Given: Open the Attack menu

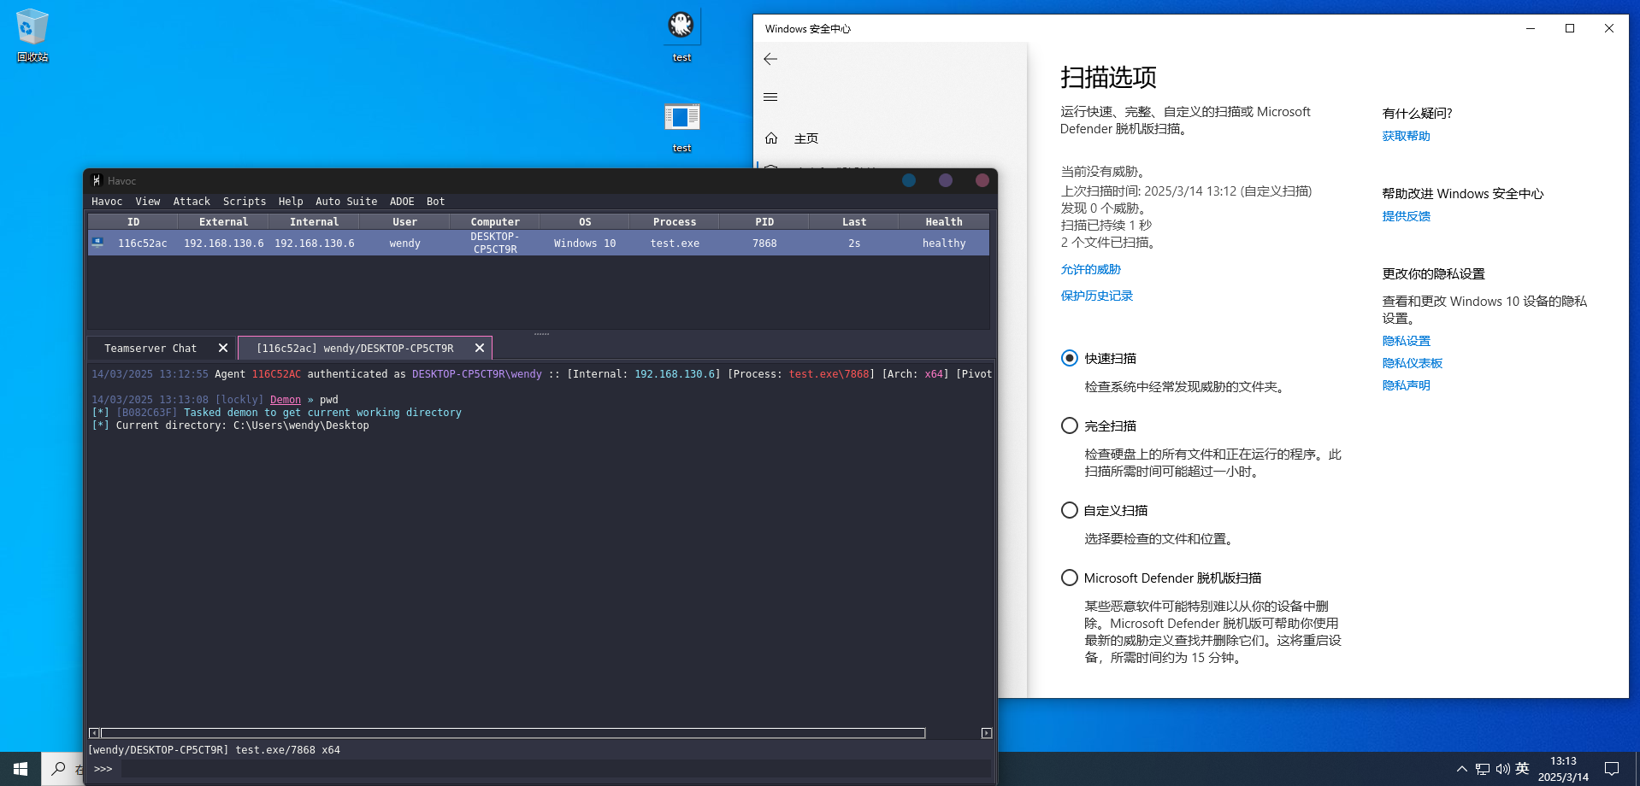Looking at the screenshot, I should (x=192, y=202).
